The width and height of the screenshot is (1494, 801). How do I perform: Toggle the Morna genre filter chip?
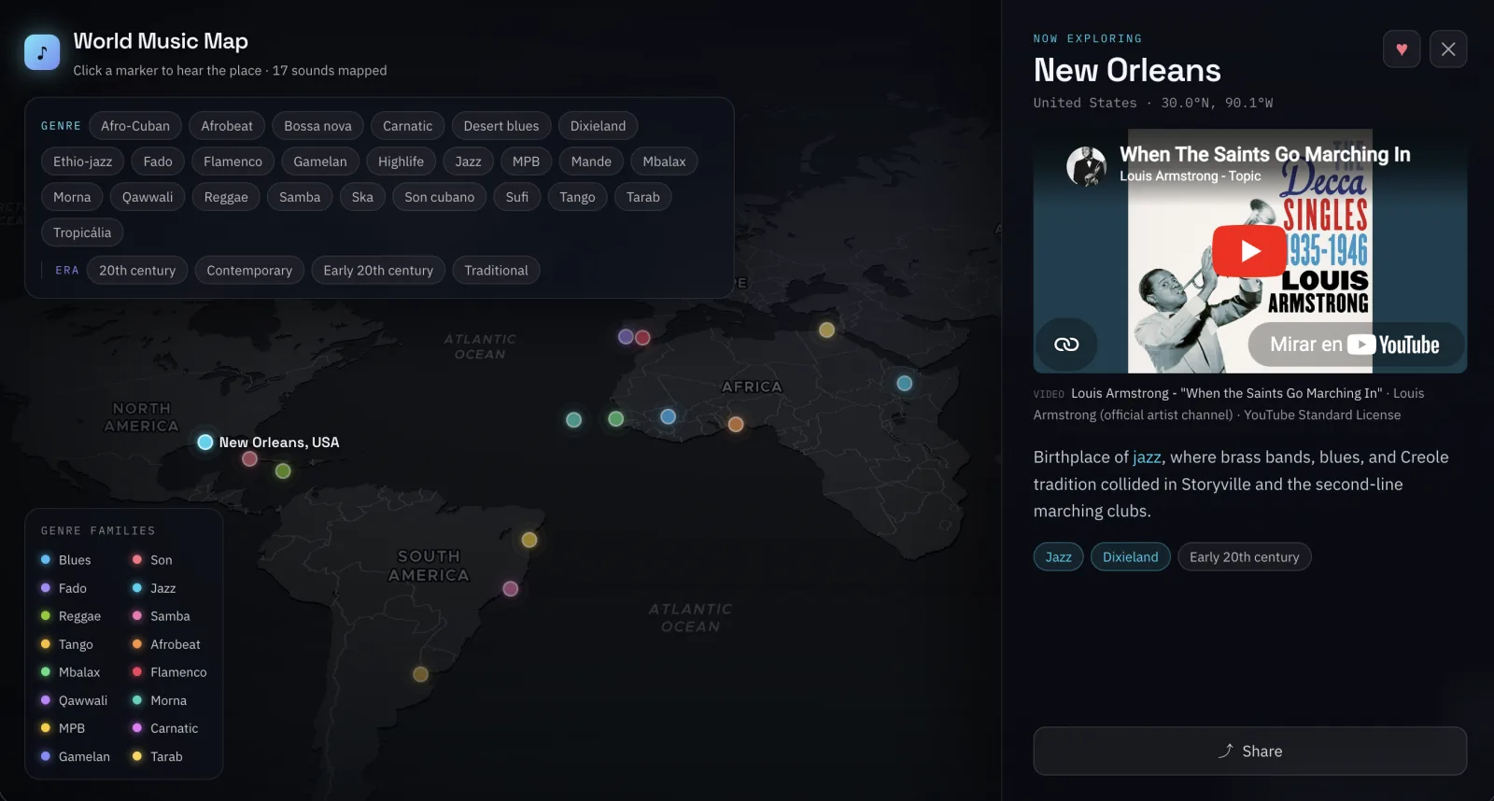72,197
